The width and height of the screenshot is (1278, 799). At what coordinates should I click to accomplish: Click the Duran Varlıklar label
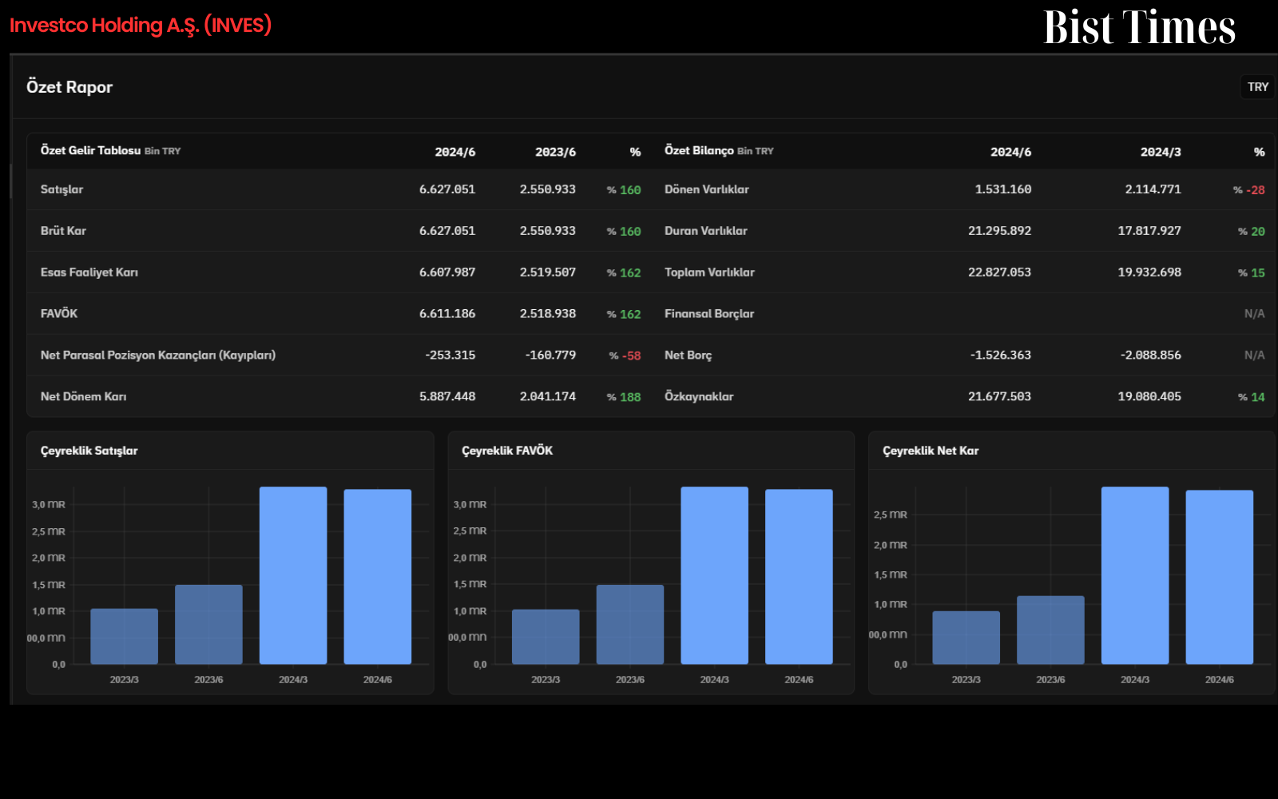pyautogui.click(x=706, y=231)
